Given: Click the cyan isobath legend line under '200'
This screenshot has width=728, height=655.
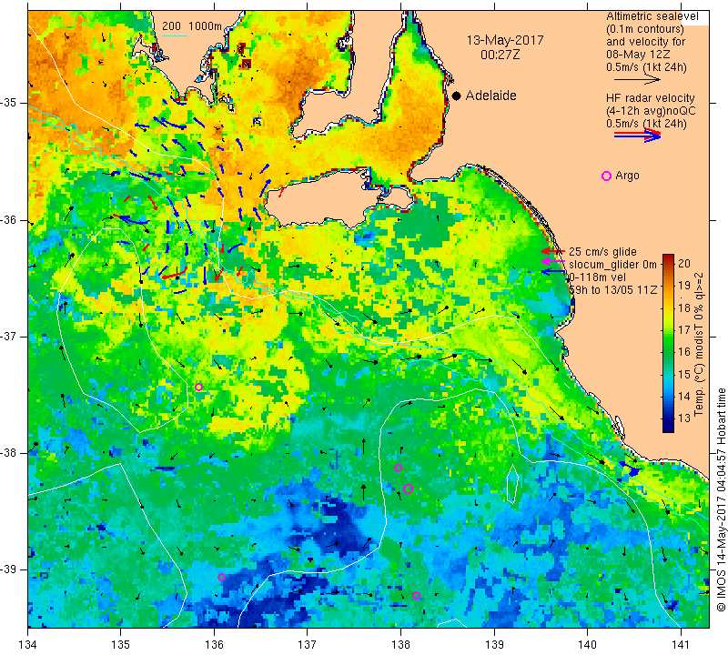Looking at the screenshot, I should 175,35.
